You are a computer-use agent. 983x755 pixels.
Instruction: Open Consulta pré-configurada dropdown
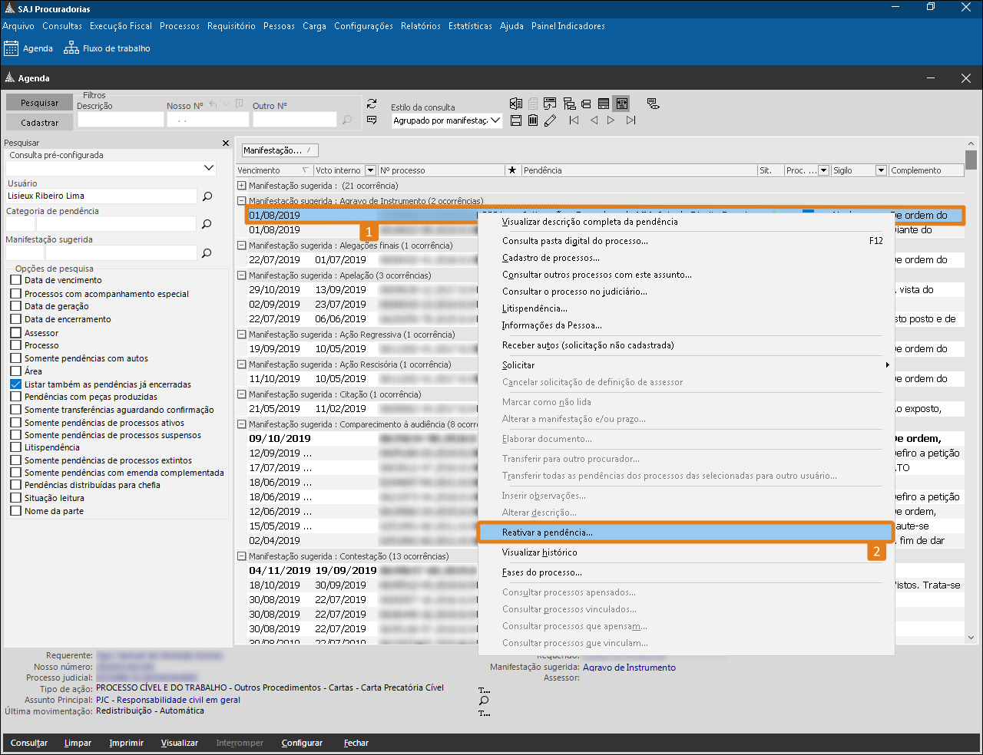point(209,168)
